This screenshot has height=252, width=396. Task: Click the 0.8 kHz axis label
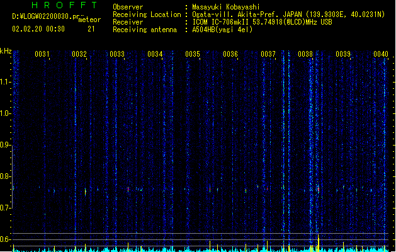point(5,176)
